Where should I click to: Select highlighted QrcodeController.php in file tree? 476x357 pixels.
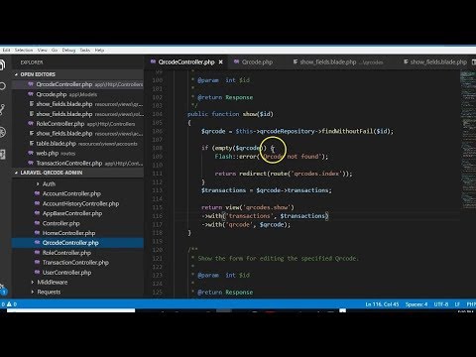tap(77, 243)
